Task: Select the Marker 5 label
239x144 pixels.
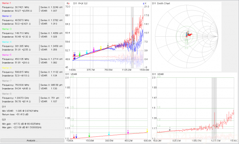Action: (7, 55)
